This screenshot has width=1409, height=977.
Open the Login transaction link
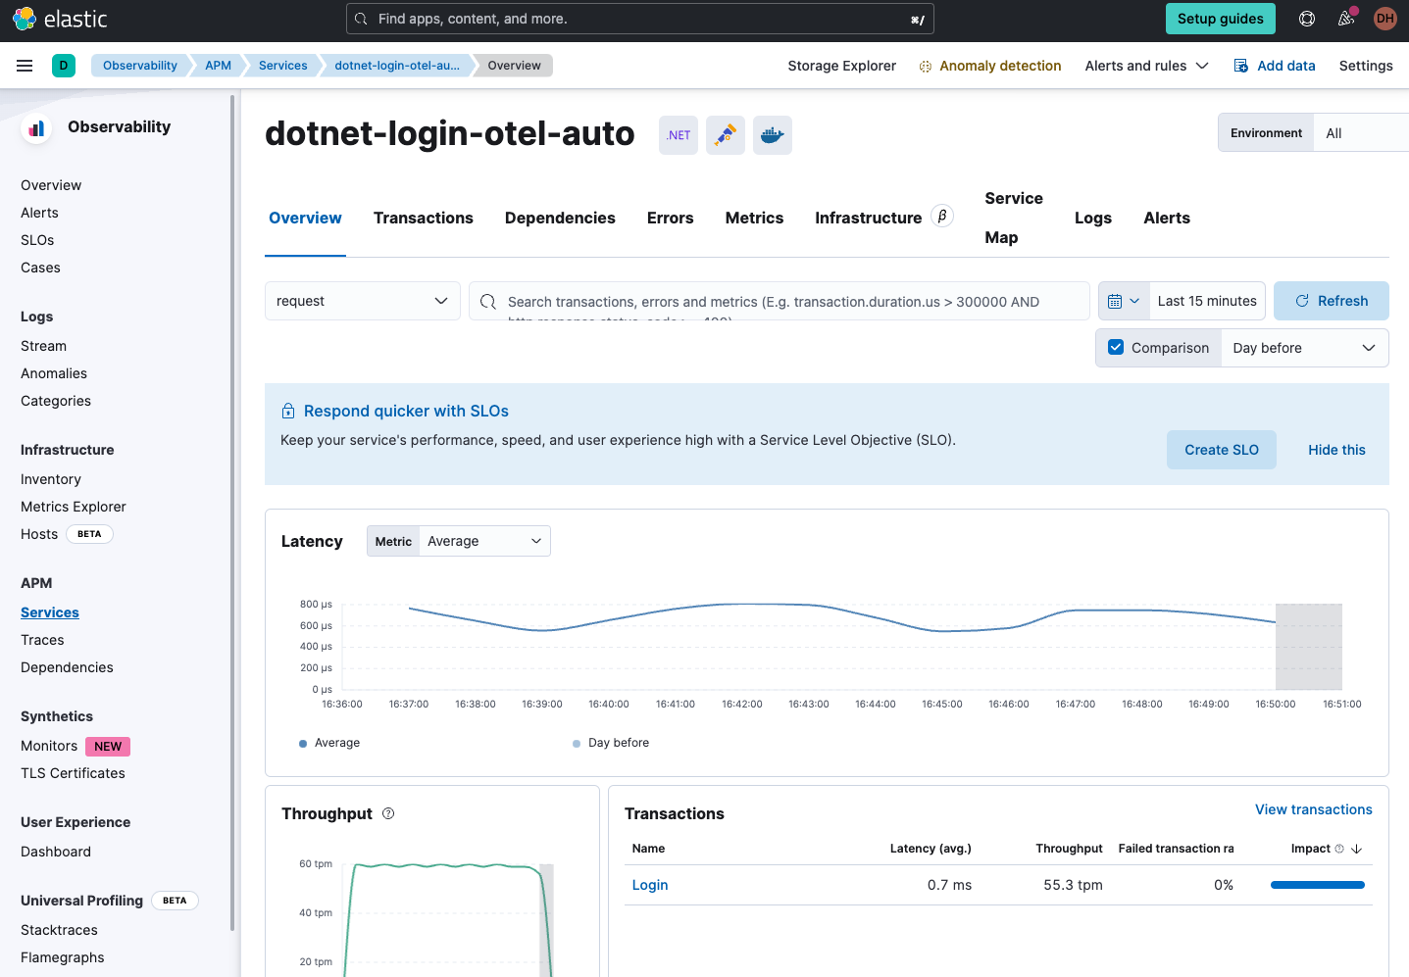650,885
